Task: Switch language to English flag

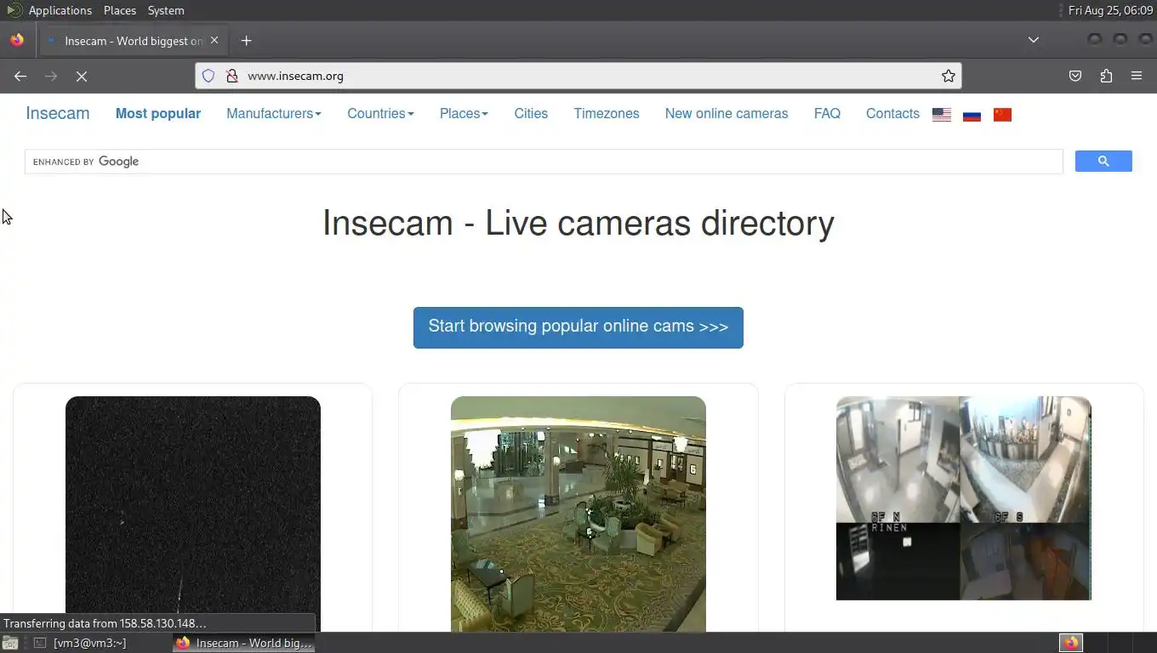Action: (x=942, y=115)
